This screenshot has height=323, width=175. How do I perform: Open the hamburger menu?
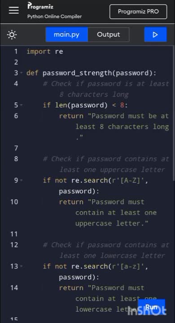click(14, 10)
